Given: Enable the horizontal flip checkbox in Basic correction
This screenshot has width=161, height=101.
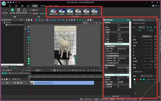Looking at the screenshot, I should pyautogui.click(x=135, y=30).
